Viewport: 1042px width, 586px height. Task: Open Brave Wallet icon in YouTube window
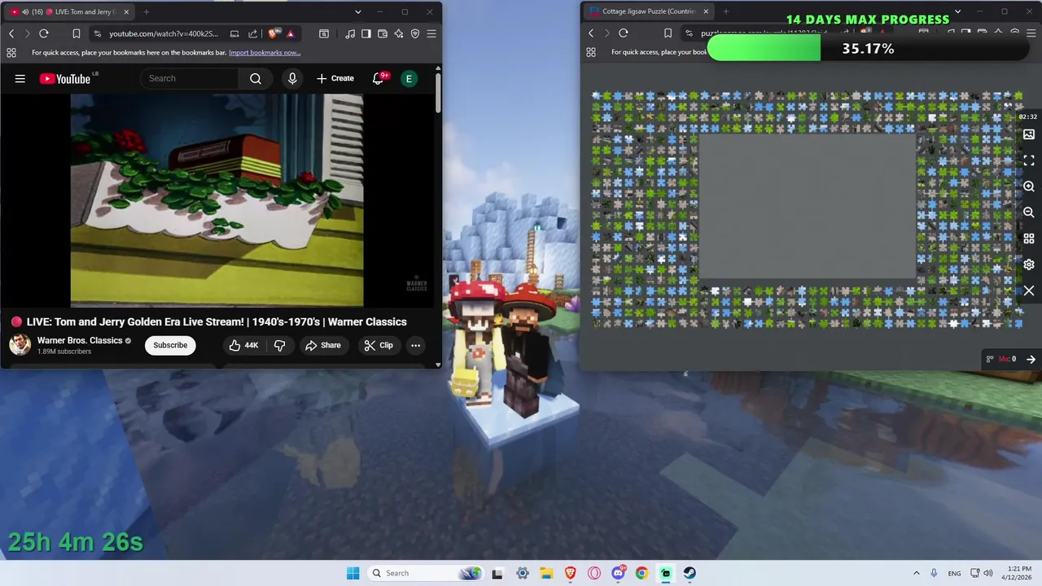click(x=383, y=33)
